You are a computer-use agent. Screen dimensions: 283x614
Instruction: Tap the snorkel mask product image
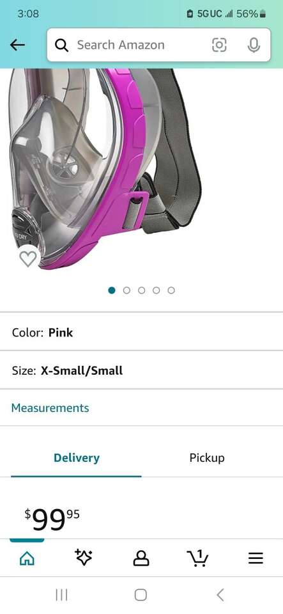click(105, 169)
